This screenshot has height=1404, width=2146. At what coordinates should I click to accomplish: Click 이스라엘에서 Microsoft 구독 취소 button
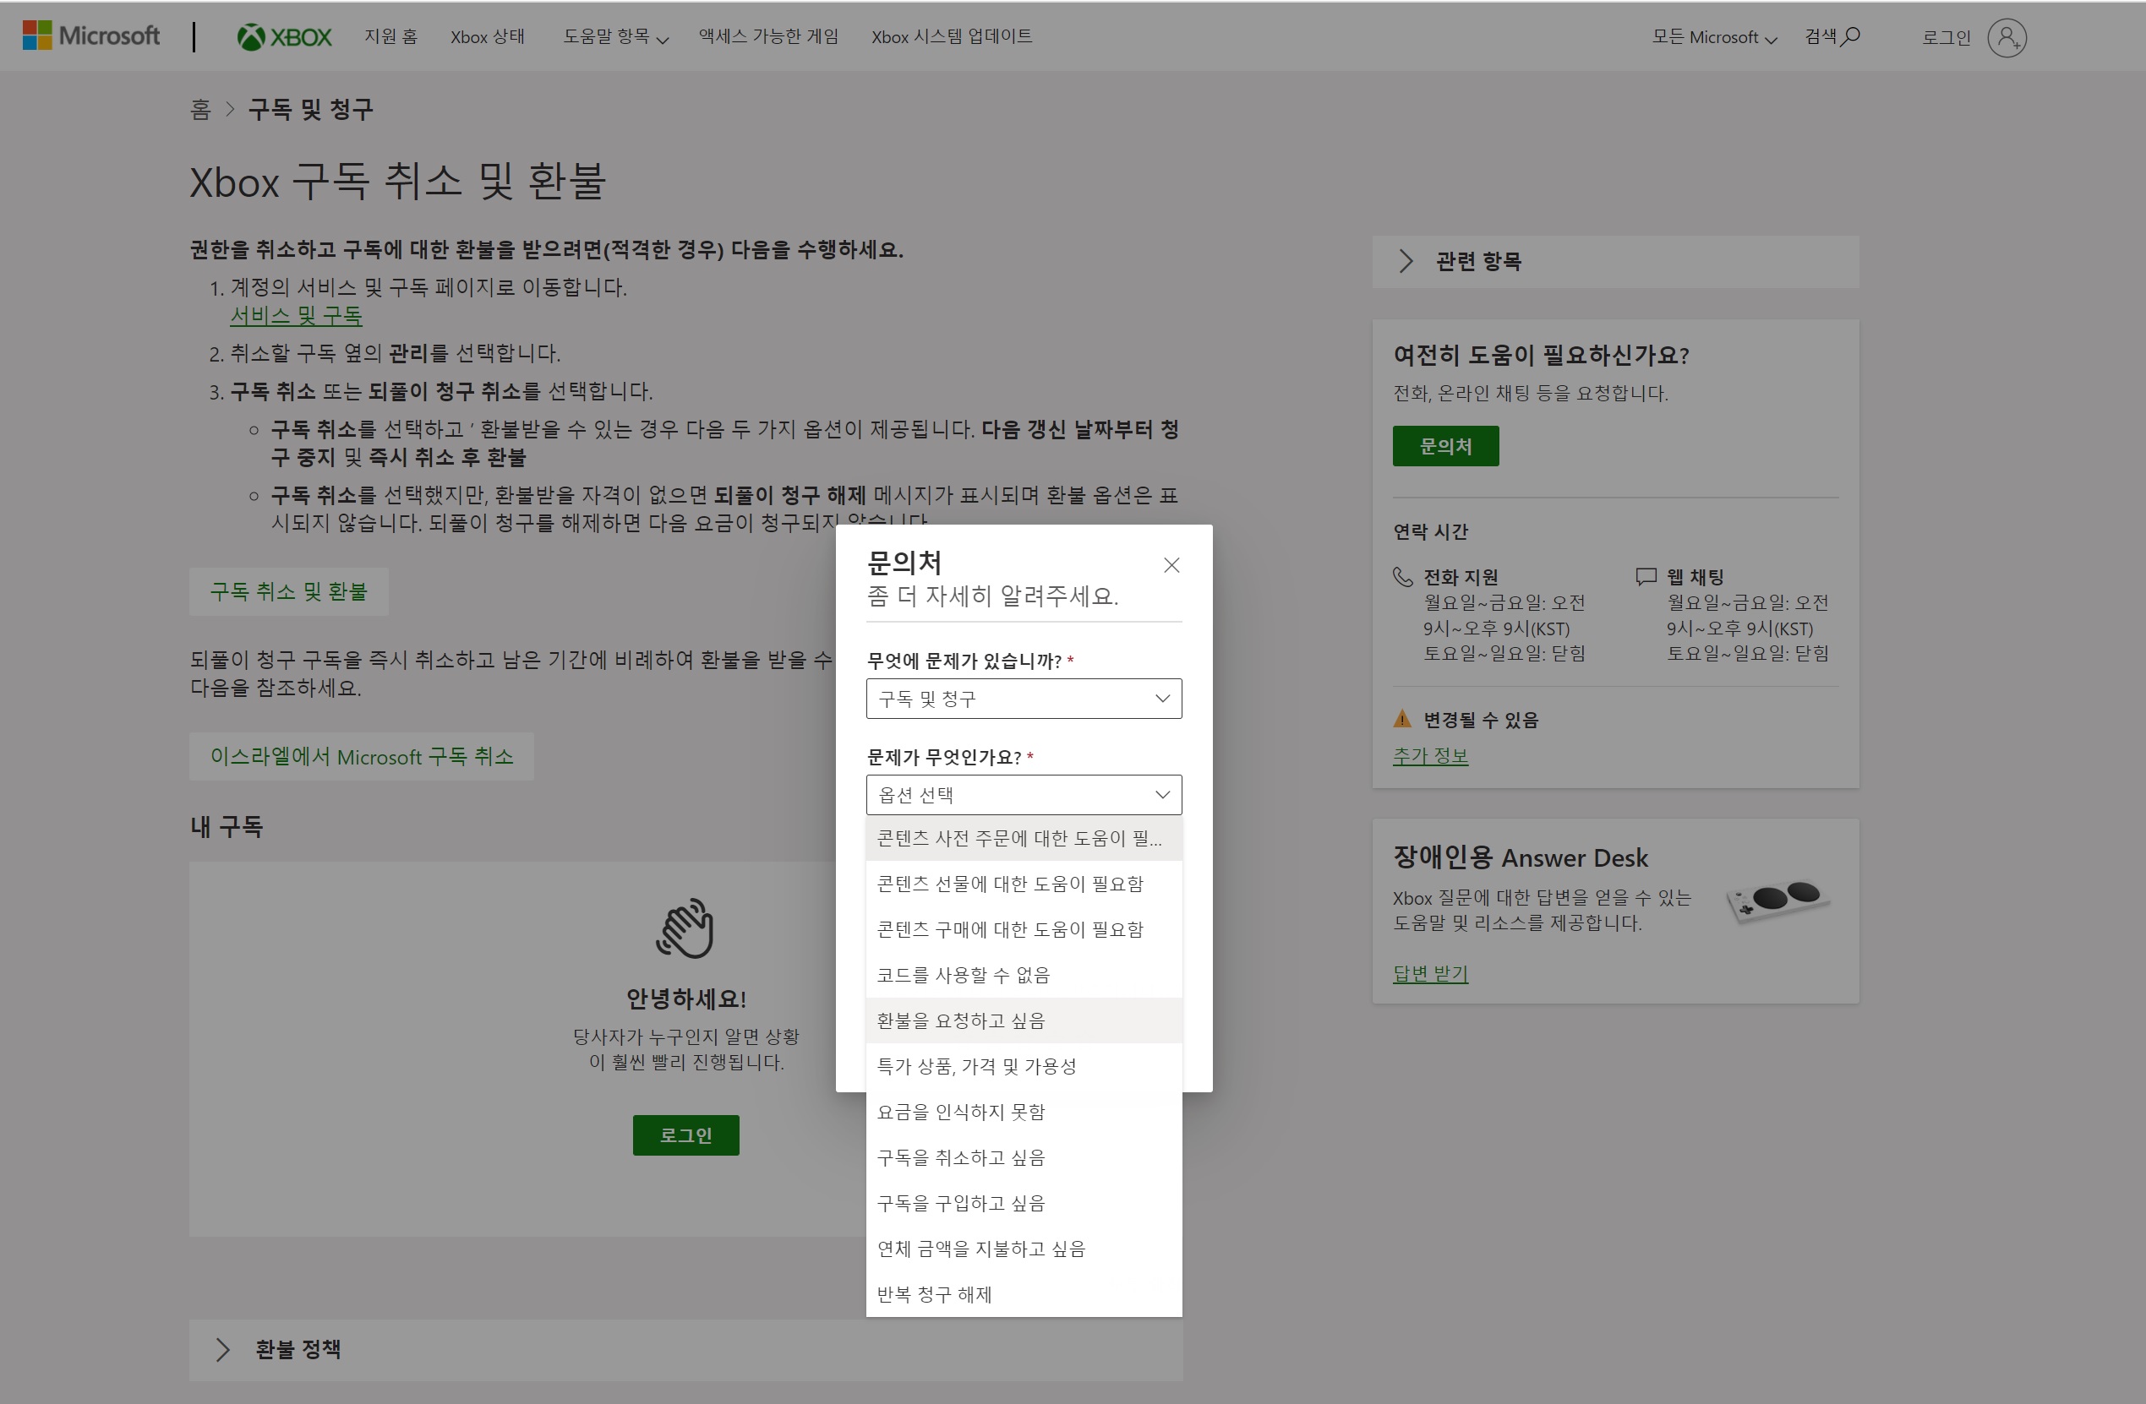click(x=362, y=756)
